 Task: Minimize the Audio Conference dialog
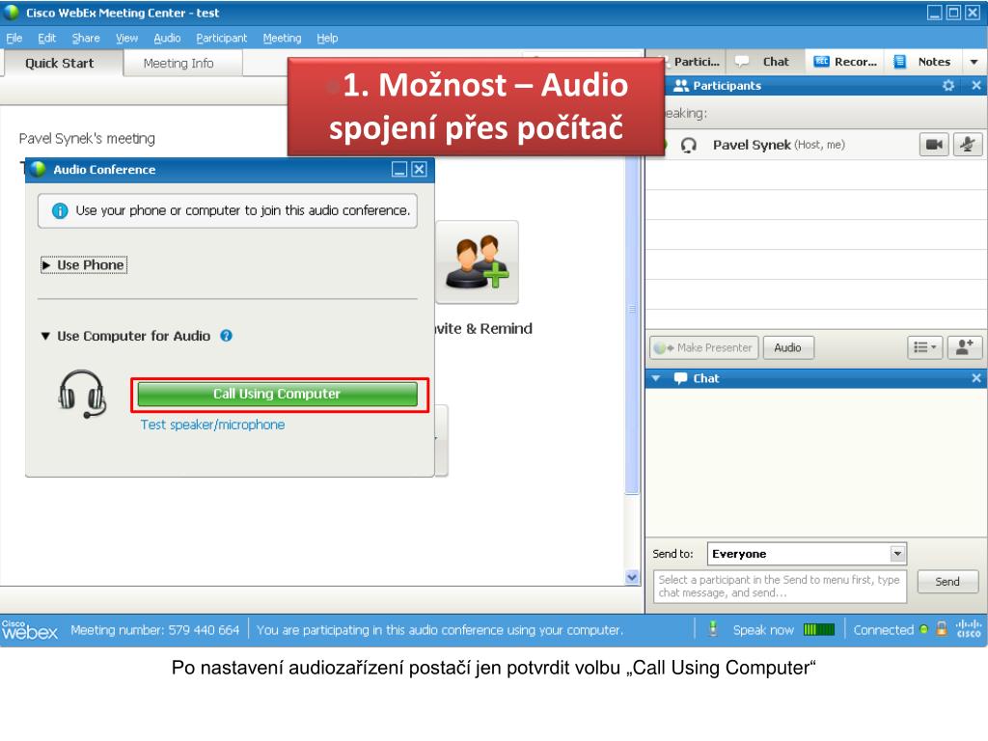(399, 169)
